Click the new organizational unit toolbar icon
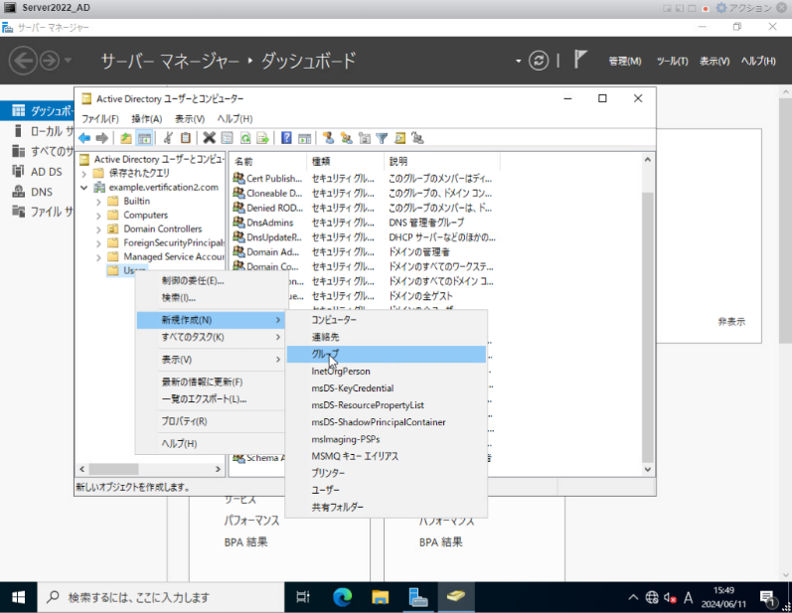Image resolution: width=792 pixels, height=613 pixels. pyautogui.click(x=364, y=138)
